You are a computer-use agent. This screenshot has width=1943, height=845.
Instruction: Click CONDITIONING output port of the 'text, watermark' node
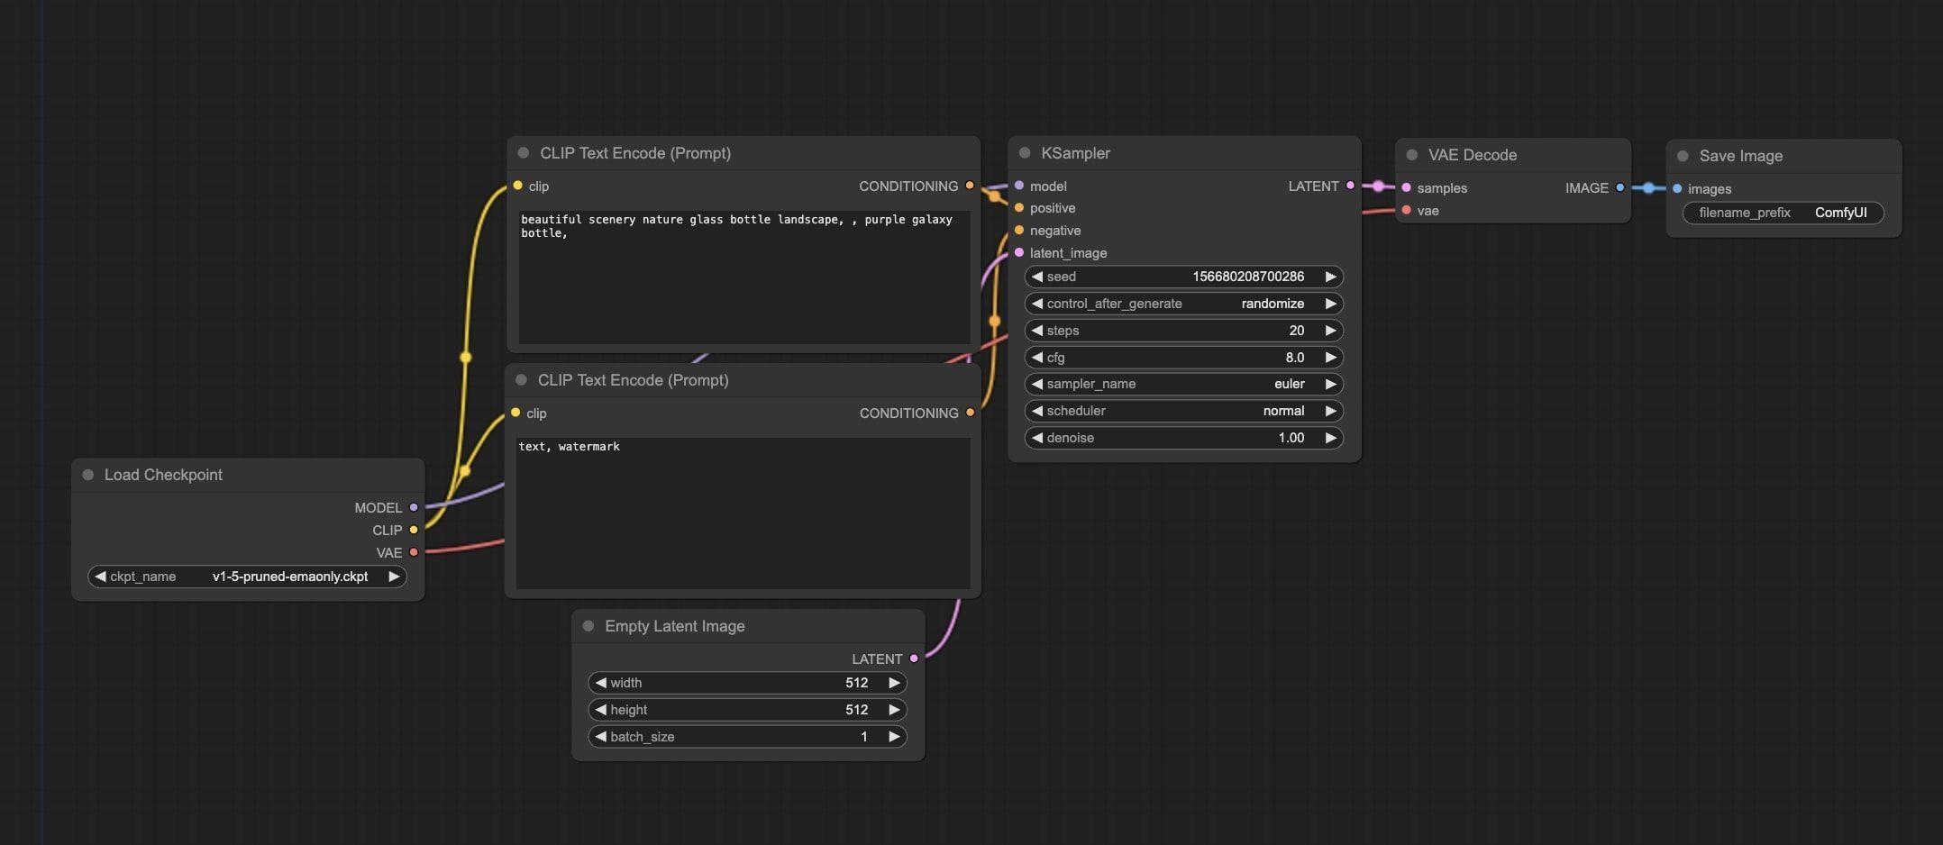click(971, 413)
